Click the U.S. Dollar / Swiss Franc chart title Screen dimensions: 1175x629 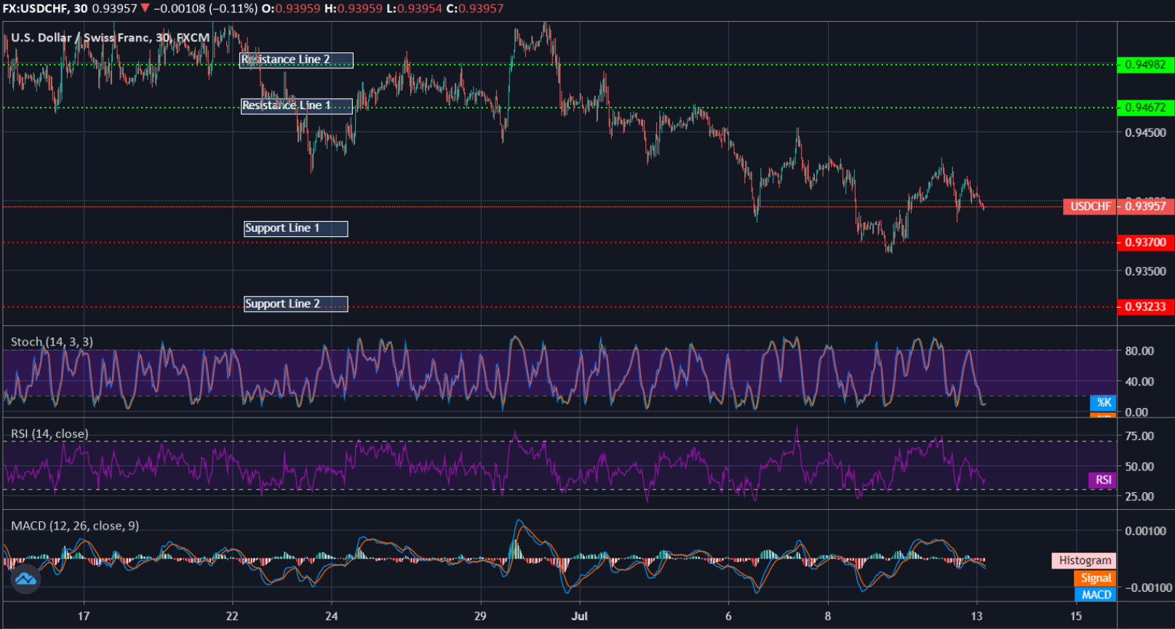coord(110,38)
